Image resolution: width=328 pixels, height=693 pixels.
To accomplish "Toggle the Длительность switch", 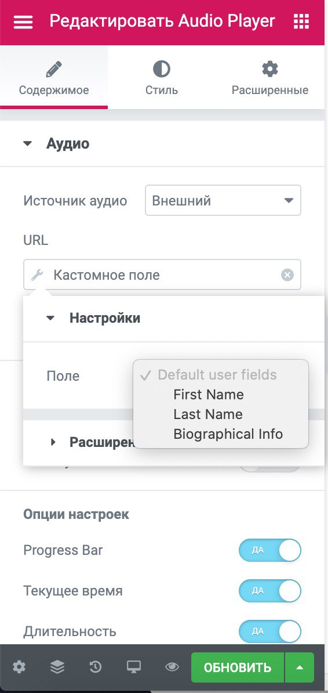I will click(269, 631).
